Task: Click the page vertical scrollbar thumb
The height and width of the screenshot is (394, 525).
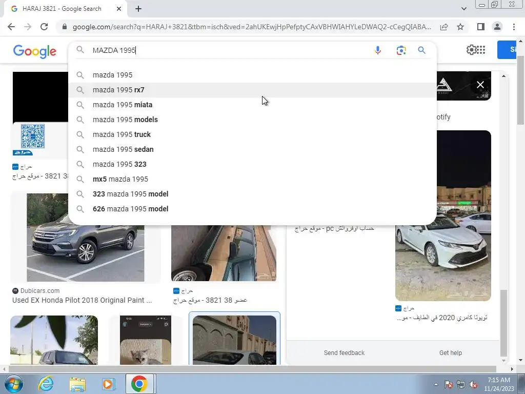Action: click(520, 90)
